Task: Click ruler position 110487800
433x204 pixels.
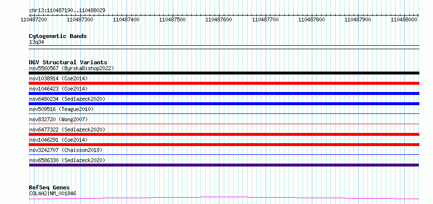Action: click(x=312, y=19)
